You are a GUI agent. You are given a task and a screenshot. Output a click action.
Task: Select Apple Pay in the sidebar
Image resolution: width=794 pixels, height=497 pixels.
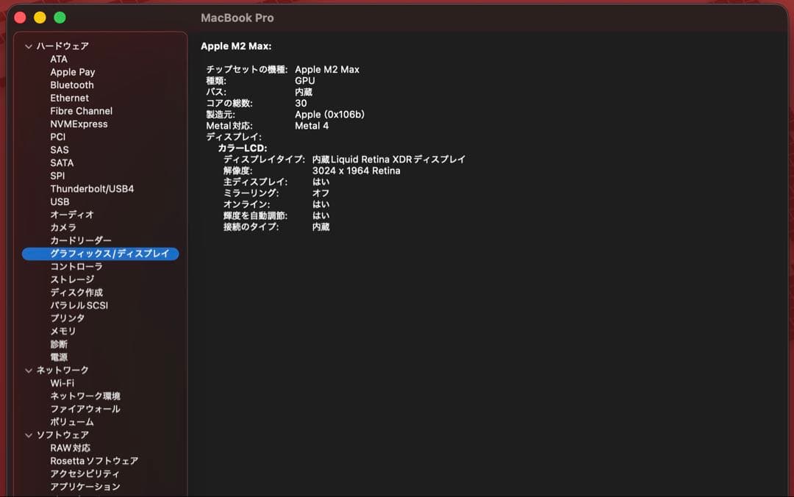click(72, 72)
